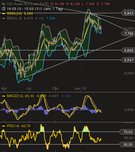Click the Okt time axis label
135x152 pixels.
[x=55, y=88]
